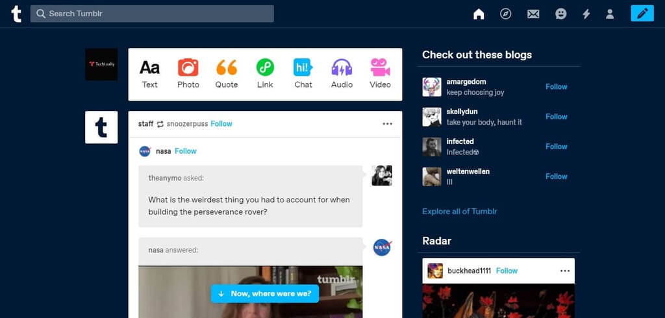
Task: Follow buckhead1111 in Radar
Action: tap(507, 271)
